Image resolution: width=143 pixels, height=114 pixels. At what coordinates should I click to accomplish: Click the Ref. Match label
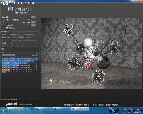coord(13,20)
